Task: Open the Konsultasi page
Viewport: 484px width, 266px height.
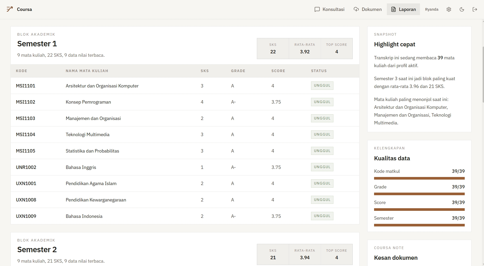Action: click(x=330, y=9)
